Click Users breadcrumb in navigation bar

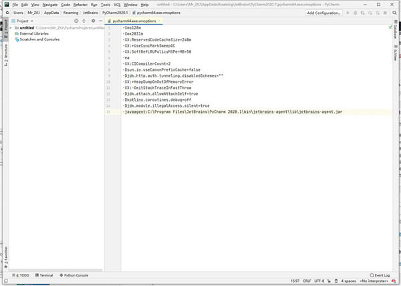[18, 13]
